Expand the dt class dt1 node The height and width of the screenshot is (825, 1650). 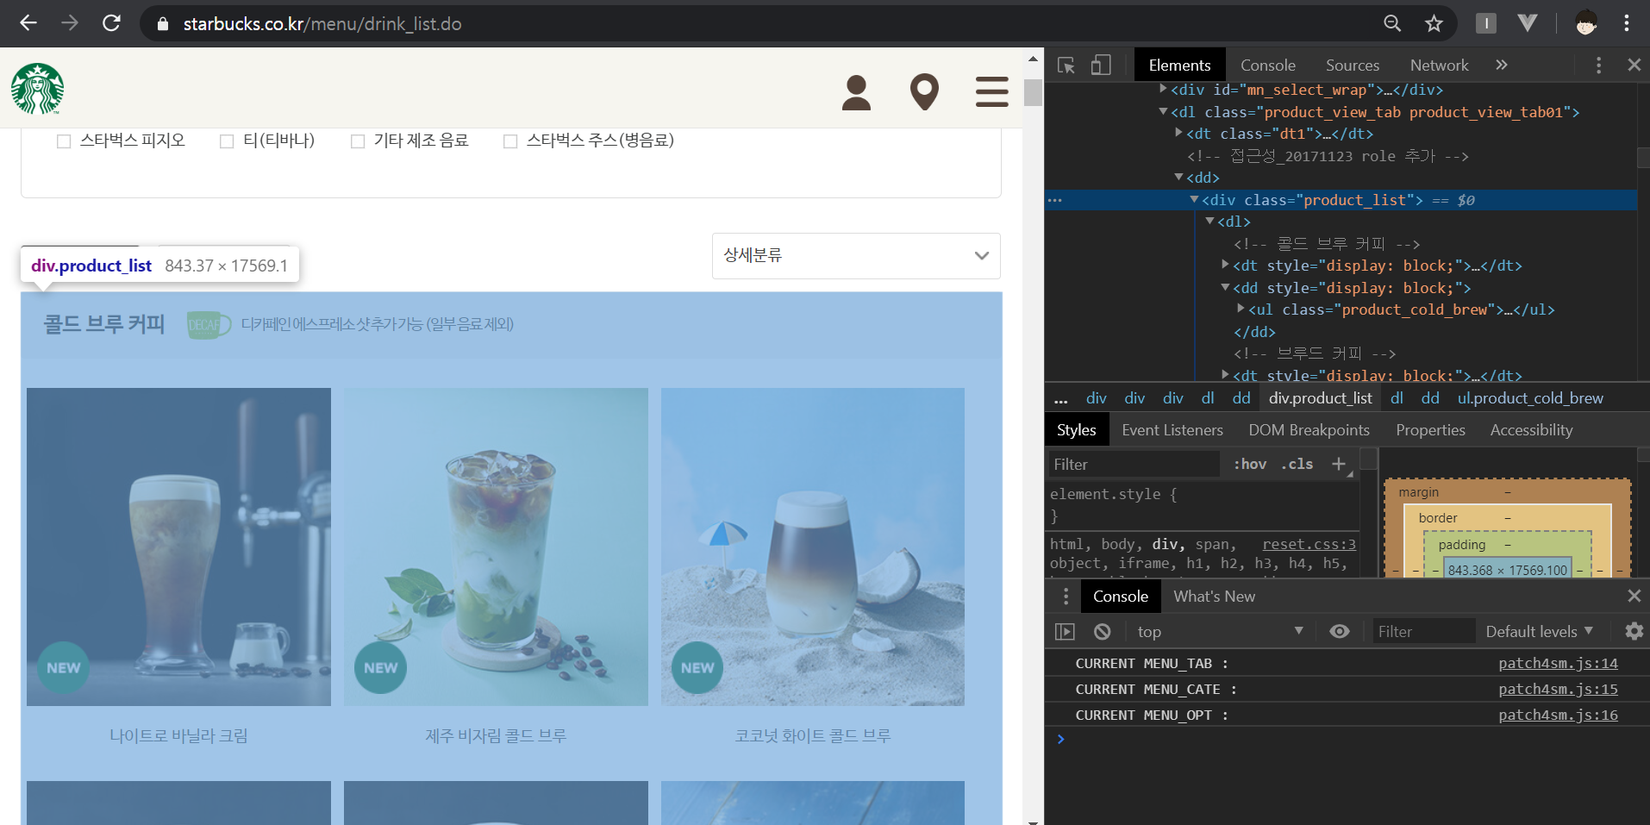click(1179, 133)
